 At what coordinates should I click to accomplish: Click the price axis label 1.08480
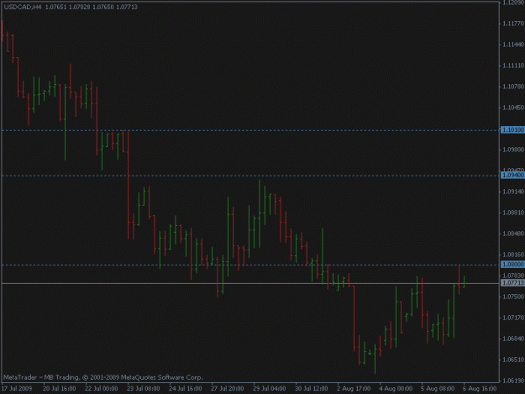[x=513, y=234]
